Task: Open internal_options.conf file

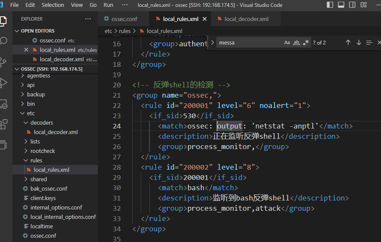Action: click(x=56, y=208)
